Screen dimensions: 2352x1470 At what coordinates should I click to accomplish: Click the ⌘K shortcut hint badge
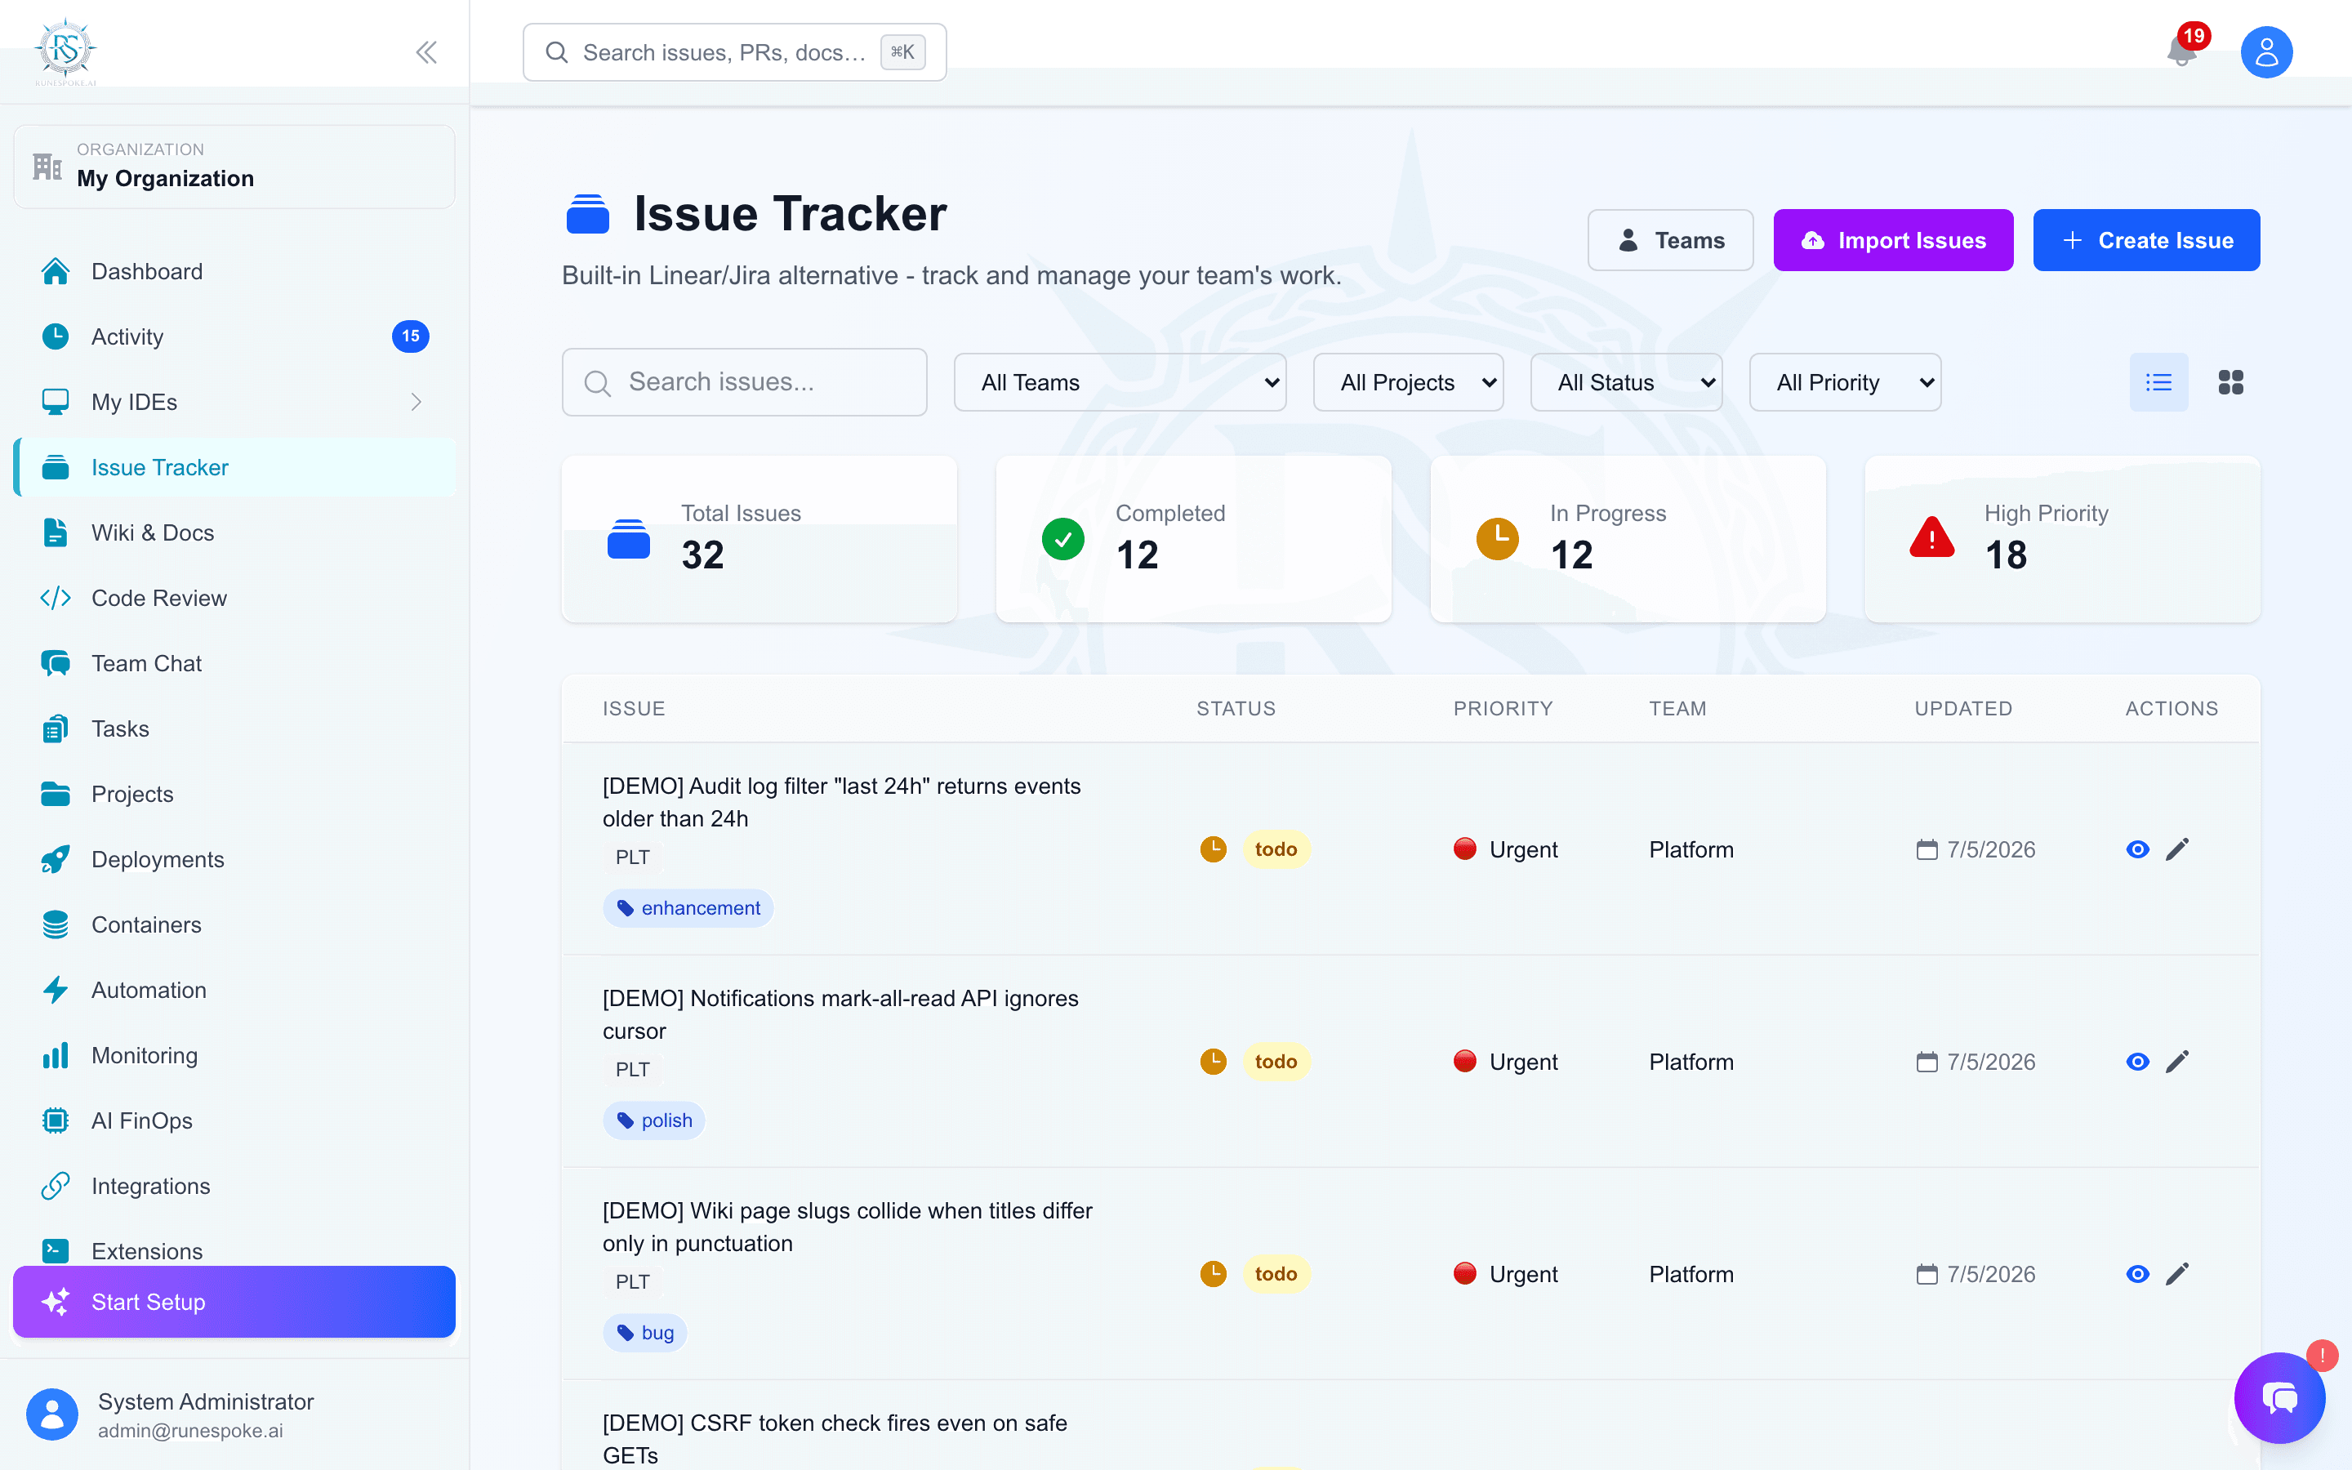tap(902, 52)
